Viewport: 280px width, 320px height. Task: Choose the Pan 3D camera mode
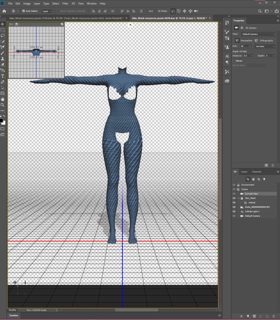(185, 11)
